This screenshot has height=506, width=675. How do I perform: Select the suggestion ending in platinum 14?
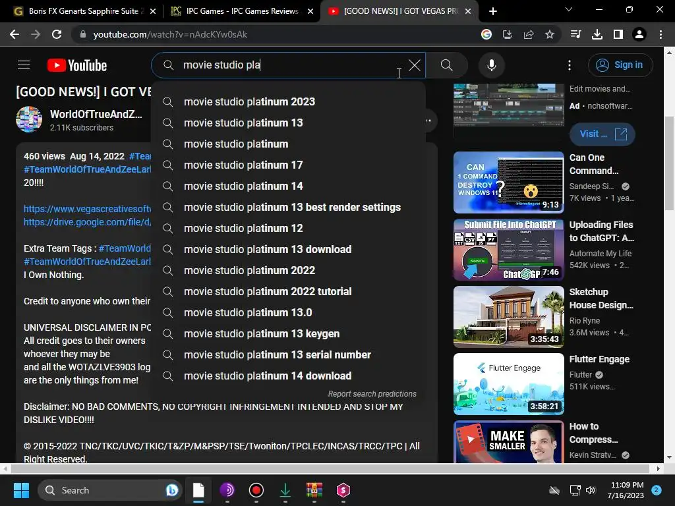[288, 186]
